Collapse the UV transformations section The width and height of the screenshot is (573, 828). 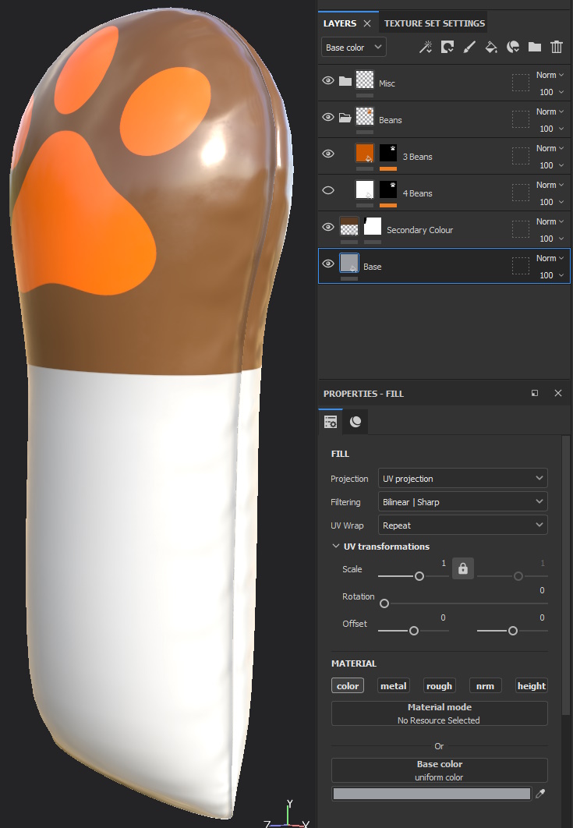pyautogui.click(x=336, y=547)
